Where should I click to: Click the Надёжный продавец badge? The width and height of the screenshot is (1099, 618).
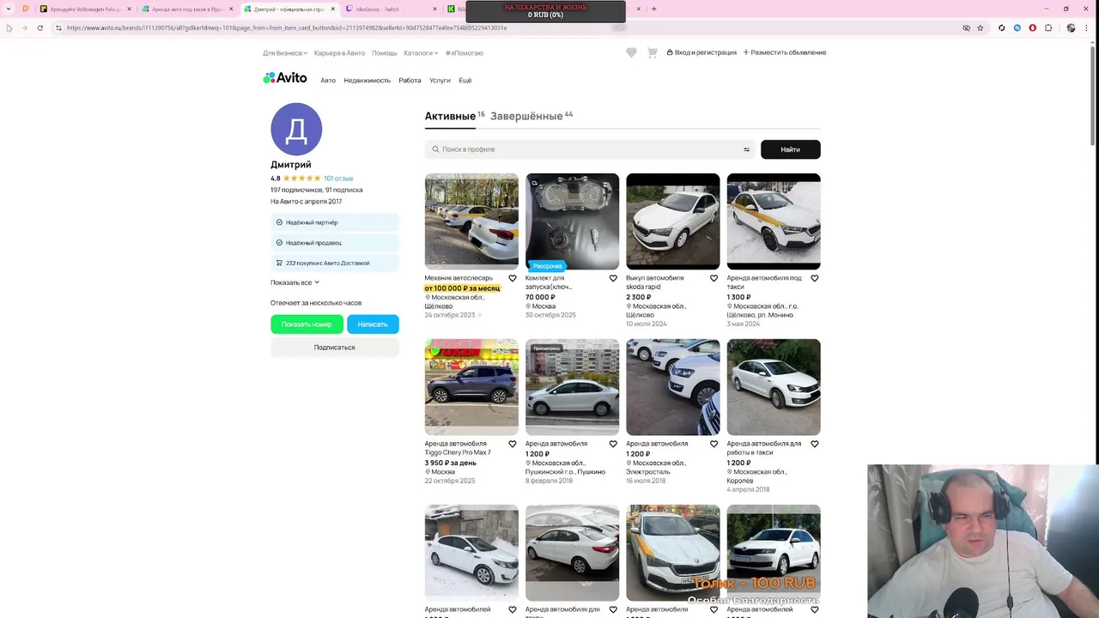[335, 243]
